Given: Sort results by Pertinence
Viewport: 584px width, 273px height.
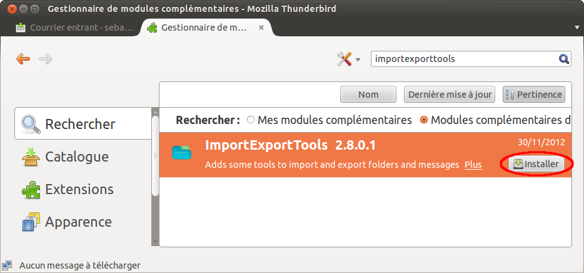Looking at the screenshot, I should click(x=534, y=95).
